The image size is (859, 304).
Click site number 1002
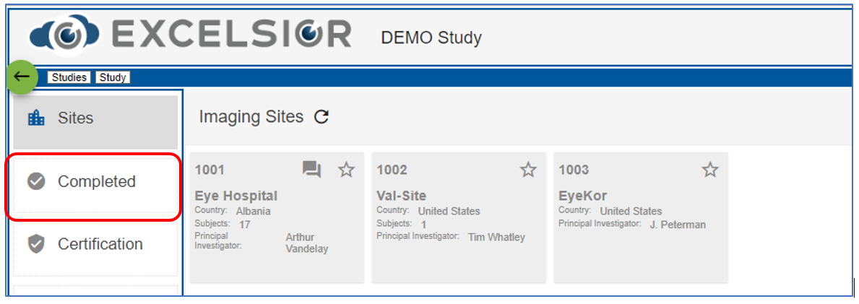click(x=392, y=170)
